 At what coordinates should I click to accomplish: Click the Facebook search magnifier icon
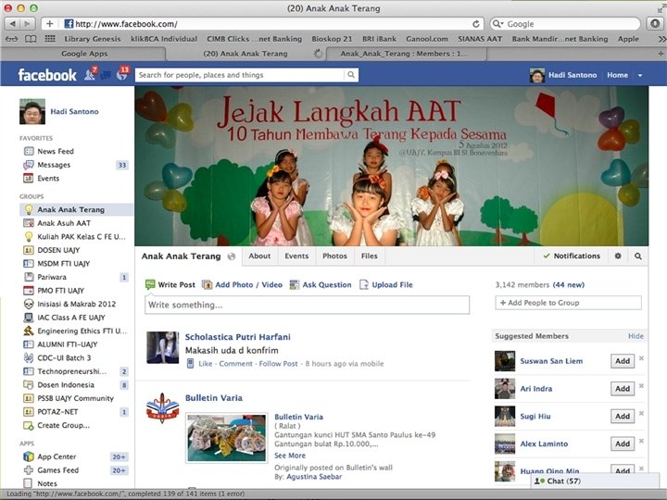pyautogui.click(x=351, y=75)
